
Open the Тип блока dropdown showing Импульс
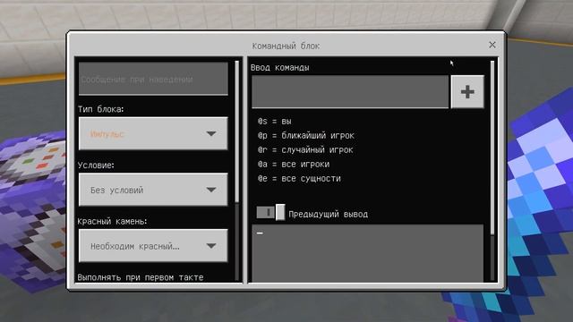153,133
